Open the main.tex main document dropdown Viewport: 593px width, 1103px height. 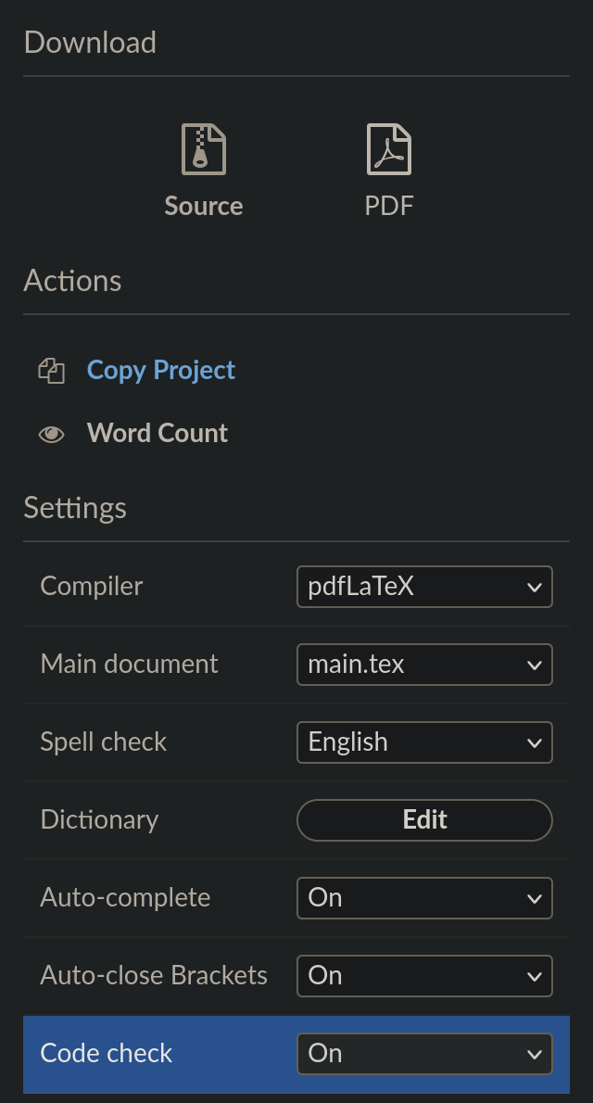tap(423, 665)
